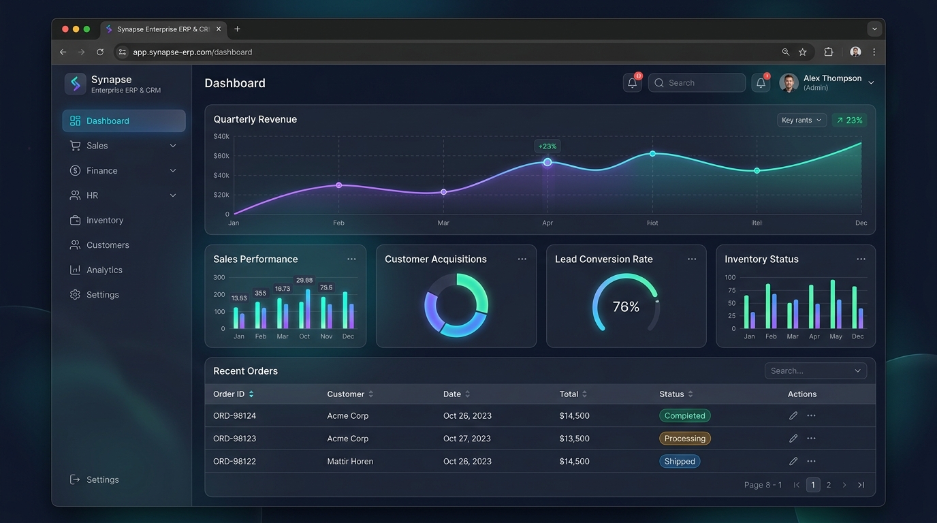This screenshot has width=937, height=523.
Task: Open the Customer Acquisitions card options menu
Action: 522,259
